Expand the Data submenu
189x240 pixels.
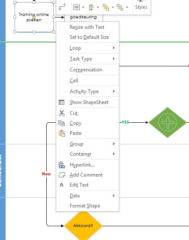point(88,196)
